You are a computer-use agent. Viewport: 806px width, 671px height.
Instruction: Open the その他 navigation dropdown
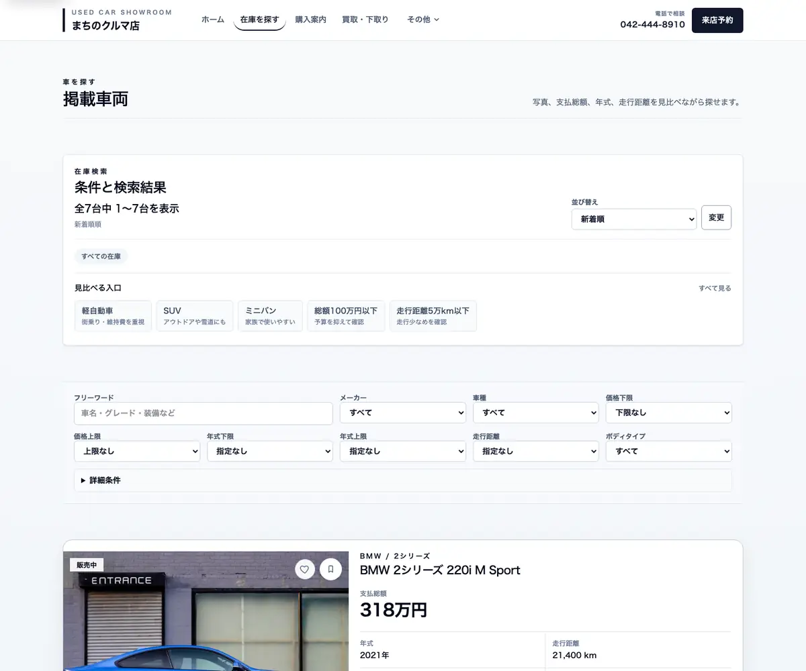[x=423, y=20]
